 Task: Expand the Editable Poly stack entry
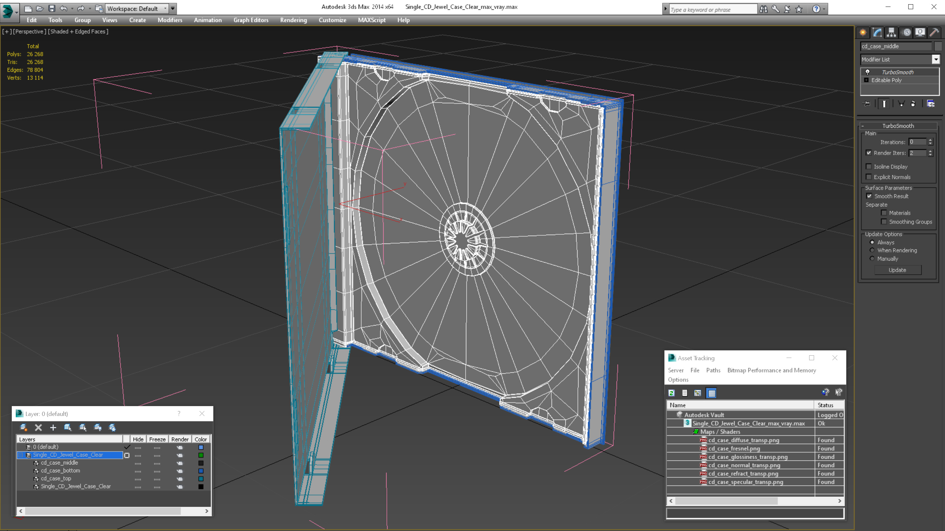(867, 80)
